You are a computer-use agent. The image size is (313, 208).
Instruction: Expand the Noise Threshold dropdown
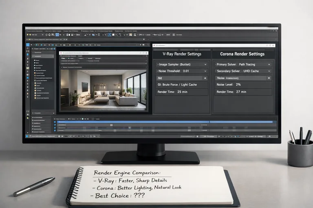click(205, 71)
